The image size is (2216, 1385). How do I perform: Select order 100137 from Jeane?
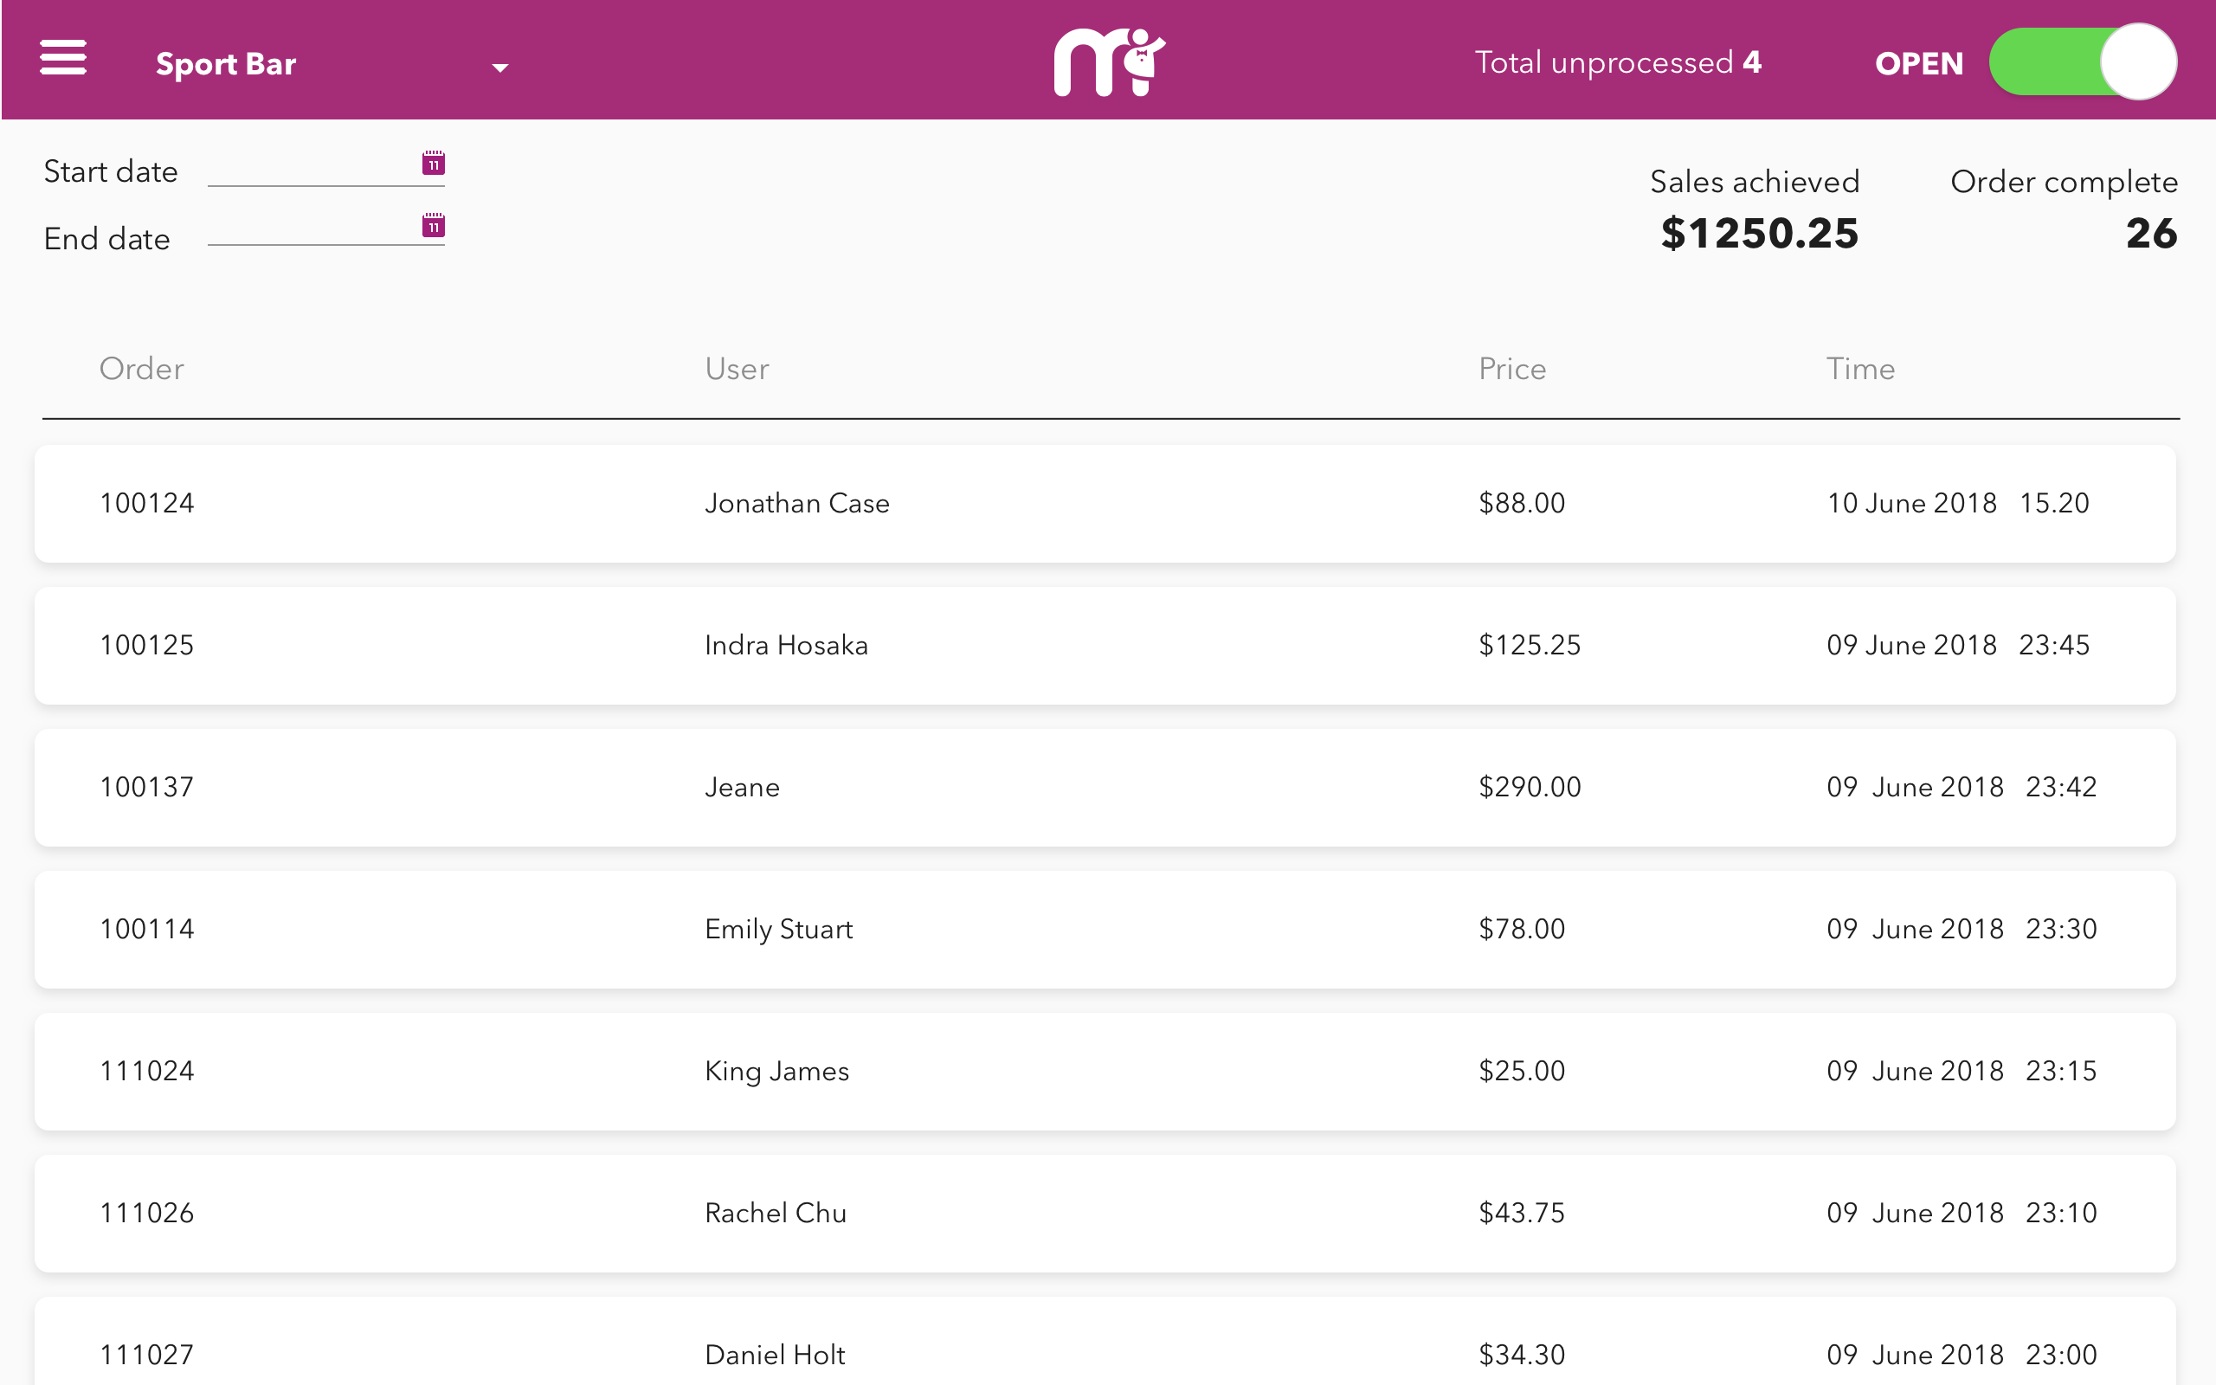1105,788
